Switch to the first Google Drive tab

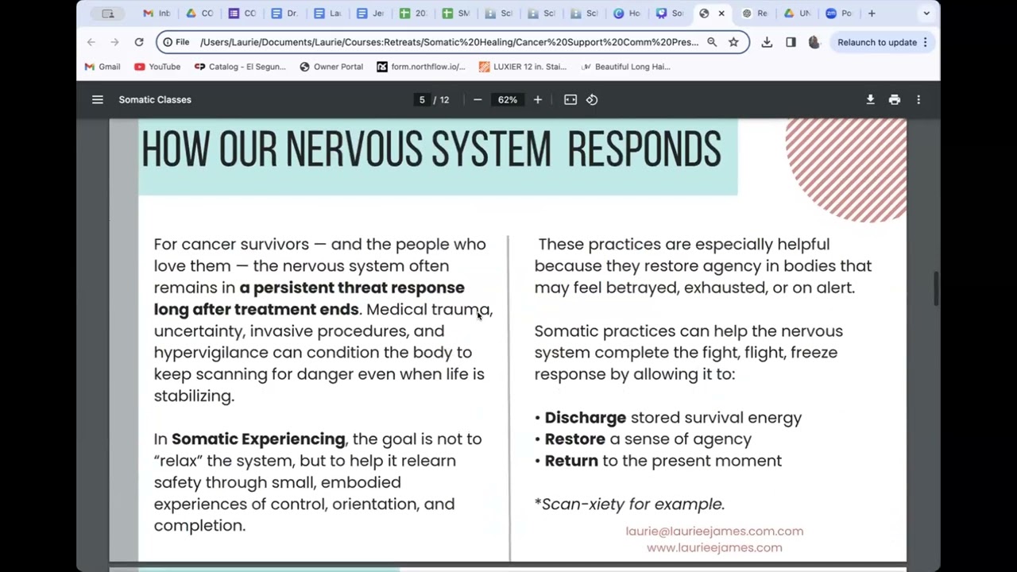(x=199, y=14)
